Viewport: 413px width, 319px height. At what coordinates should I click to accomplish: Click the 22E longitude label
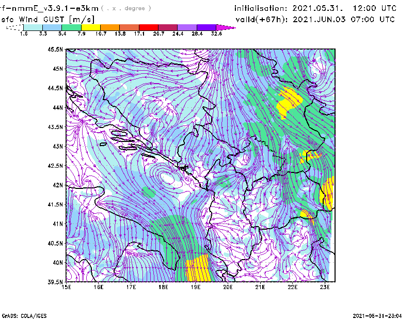tap(292, 287)
